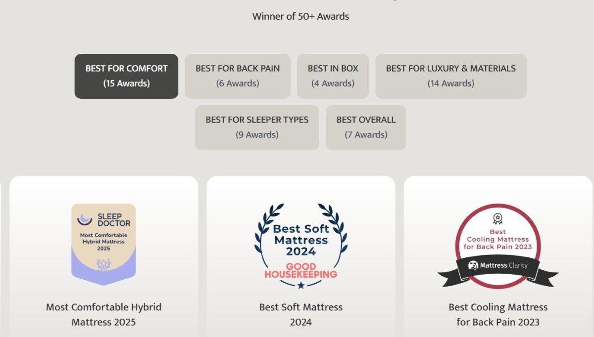Click the Winner of 50+ Awards subtitle
The image size is (594, 337).
[300, 16]
